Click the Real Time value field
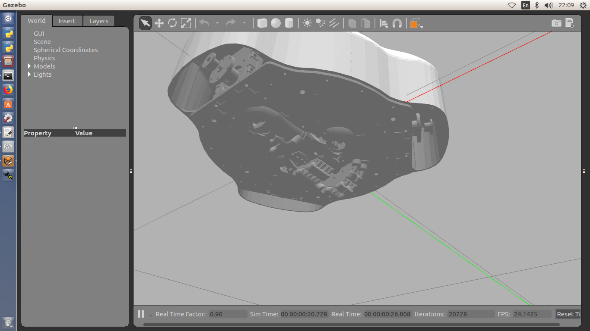Viewport: 590px width, 331px height. pyautogui.click(x=388, y=314)
